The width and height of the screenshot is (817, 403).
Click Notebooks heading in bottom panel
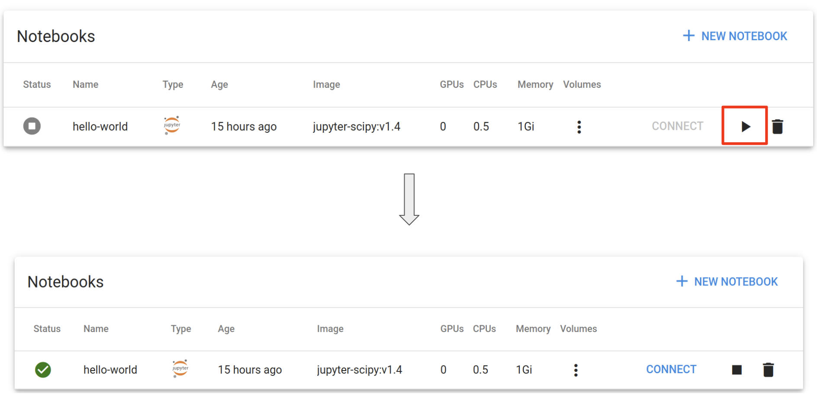[65, 282]
